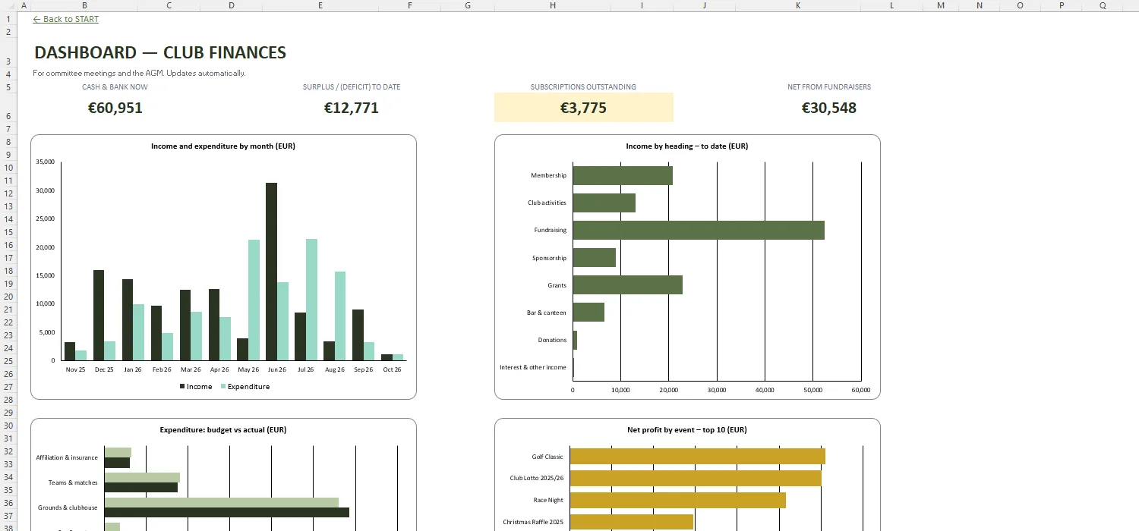Image resolution: width=1139 pixels, height=531 pixels.
Task: Select row 1 header
Action: coord(8,18)
